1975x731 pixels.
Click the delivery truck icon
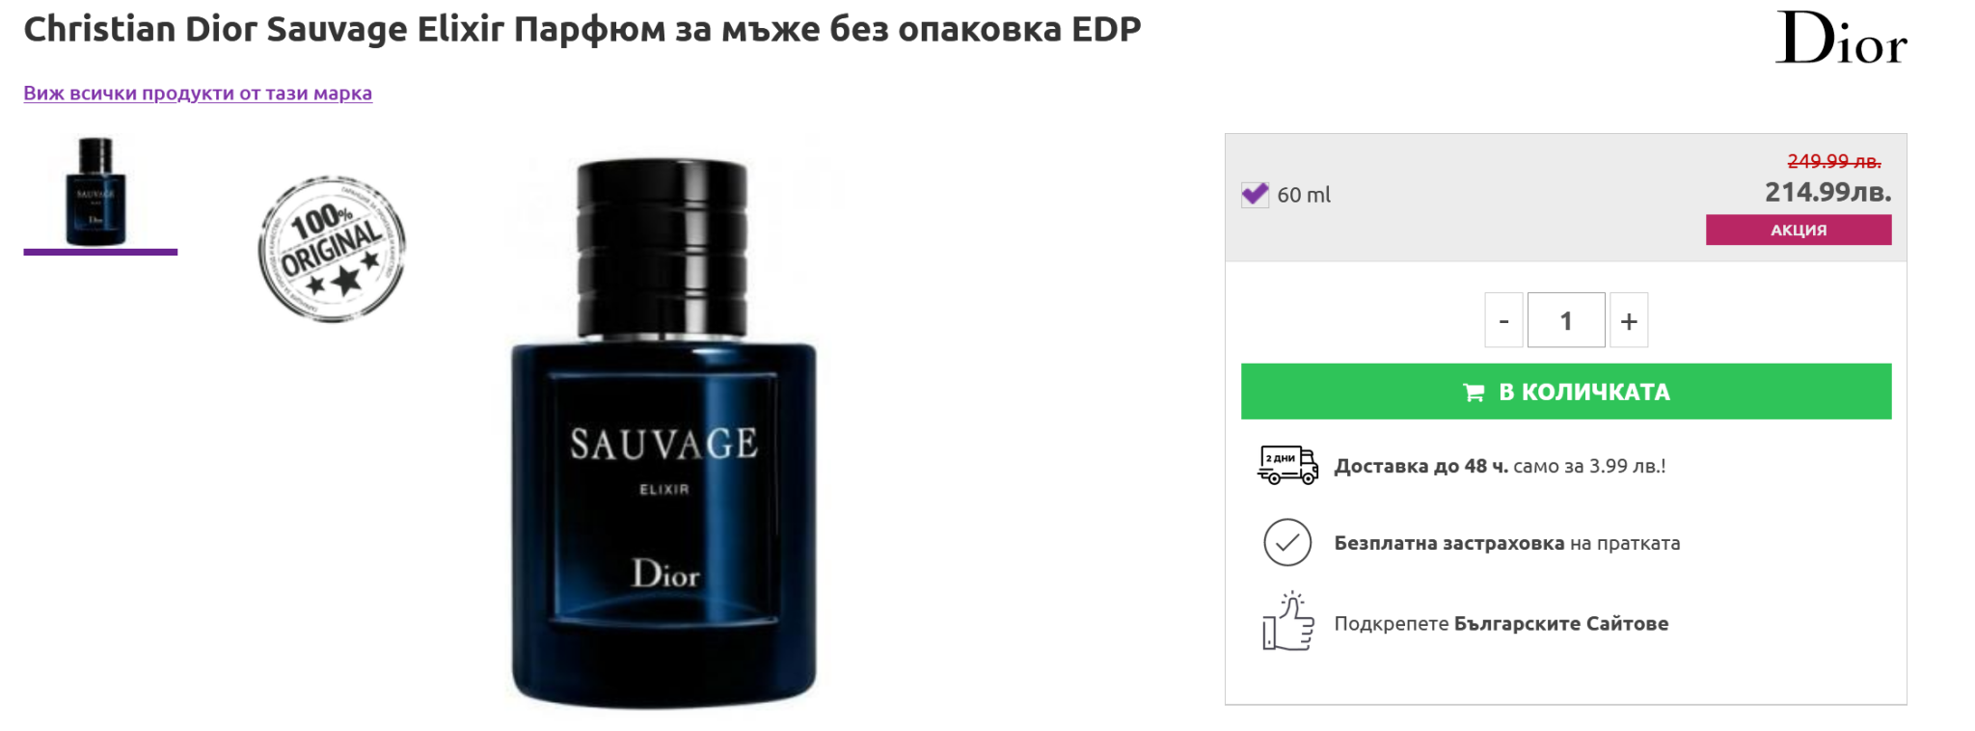click(1287, 465)
